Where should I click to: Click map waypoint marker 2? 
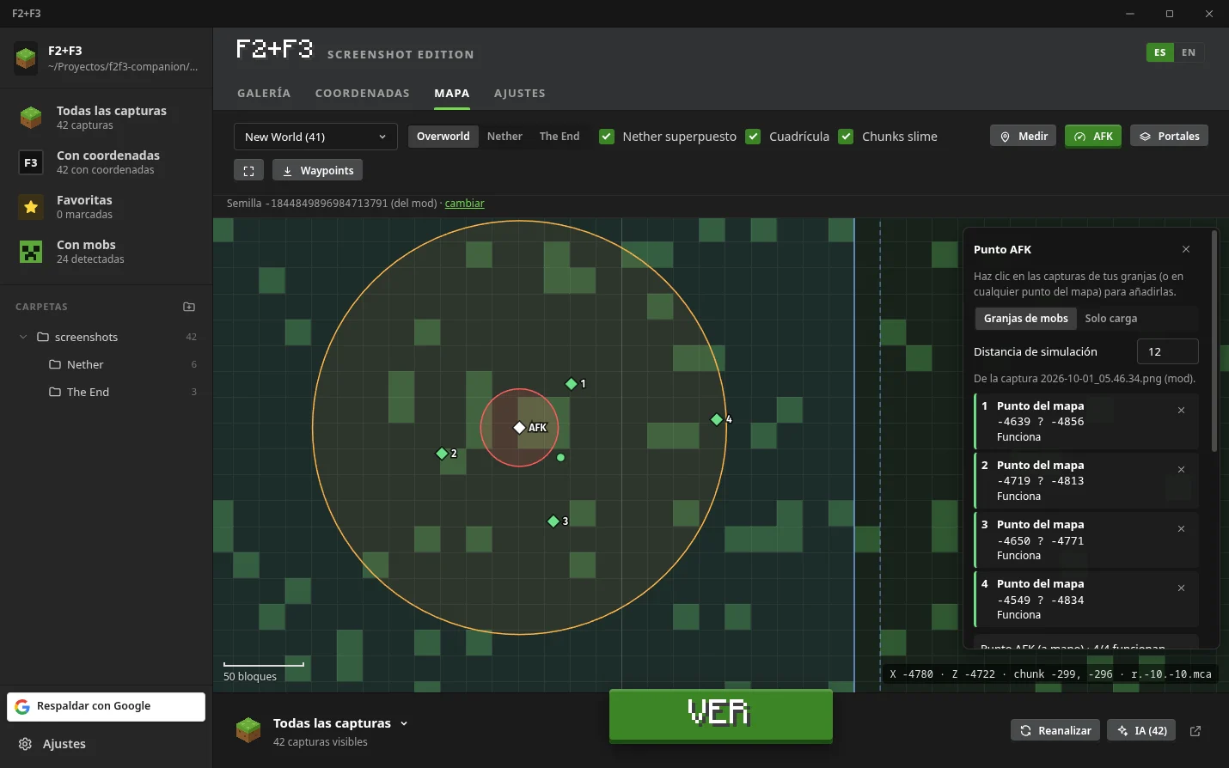442,453
